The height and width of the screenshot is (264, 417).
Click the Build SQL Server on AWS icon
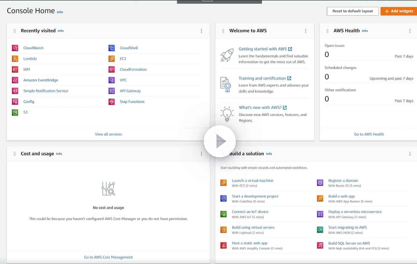pyautogui.click(x=320, y=245)
